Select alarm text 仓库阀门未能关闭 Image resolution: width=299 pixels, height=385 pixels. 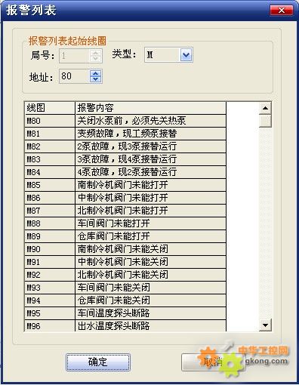point(113,300)
